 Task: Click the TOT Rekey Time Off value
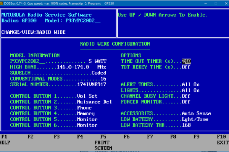click(186, 67)
